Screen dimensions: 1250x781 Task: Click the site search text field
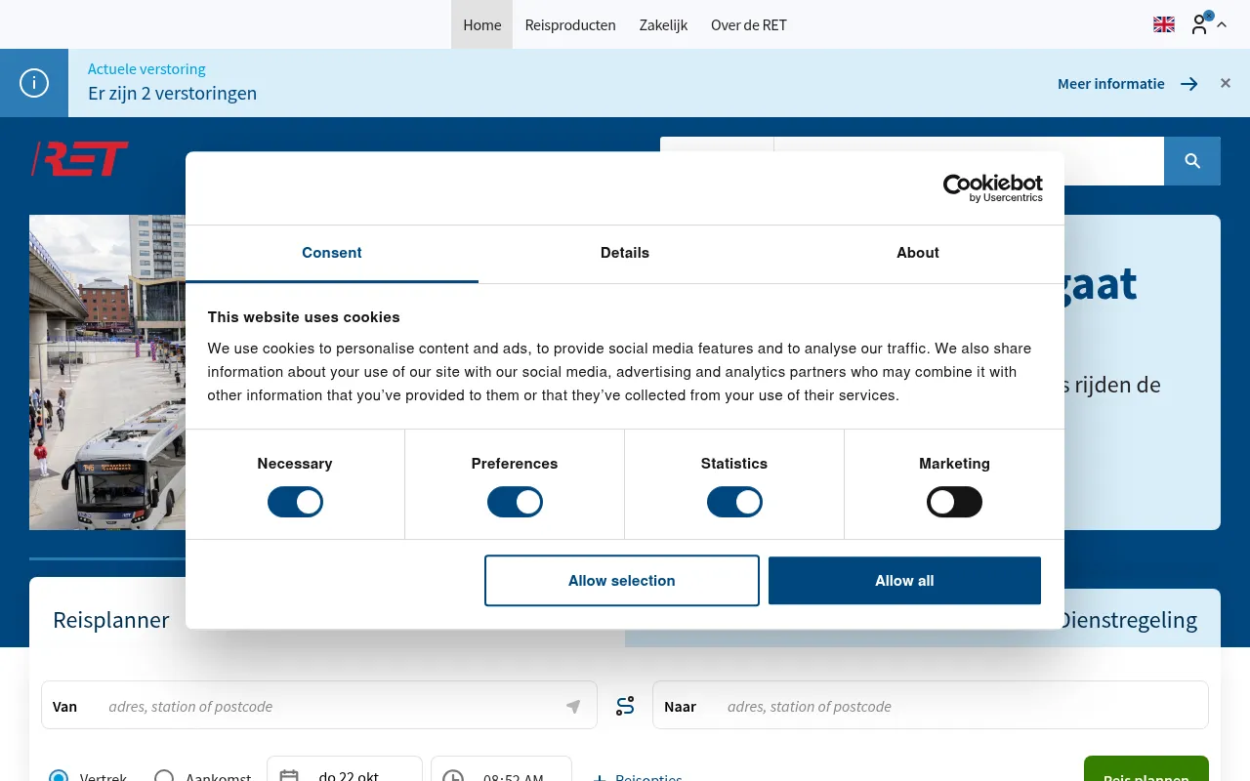pyautogui.click(x=969, y=161)
